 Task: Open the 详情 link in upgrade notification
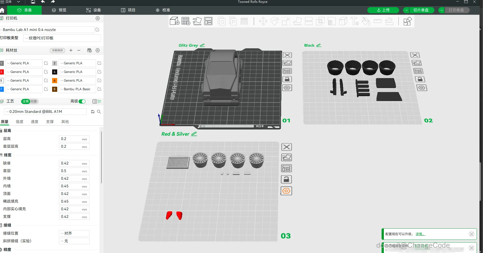click(x=420, y=234)
